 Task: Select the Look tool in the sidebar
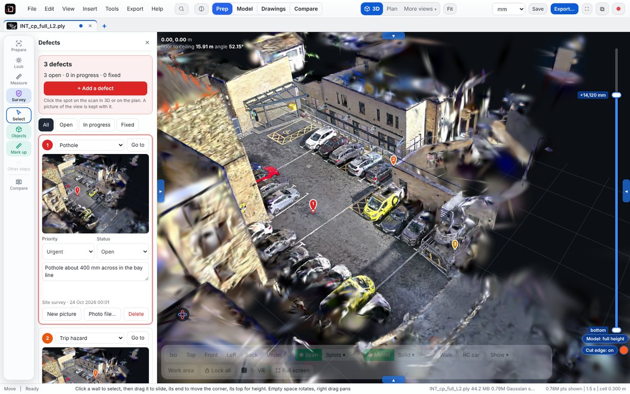pyautogui.click(x=19, y=63)
